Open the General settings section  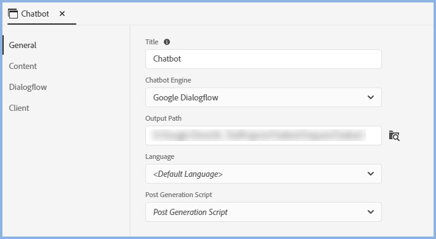tap(23, 45)
